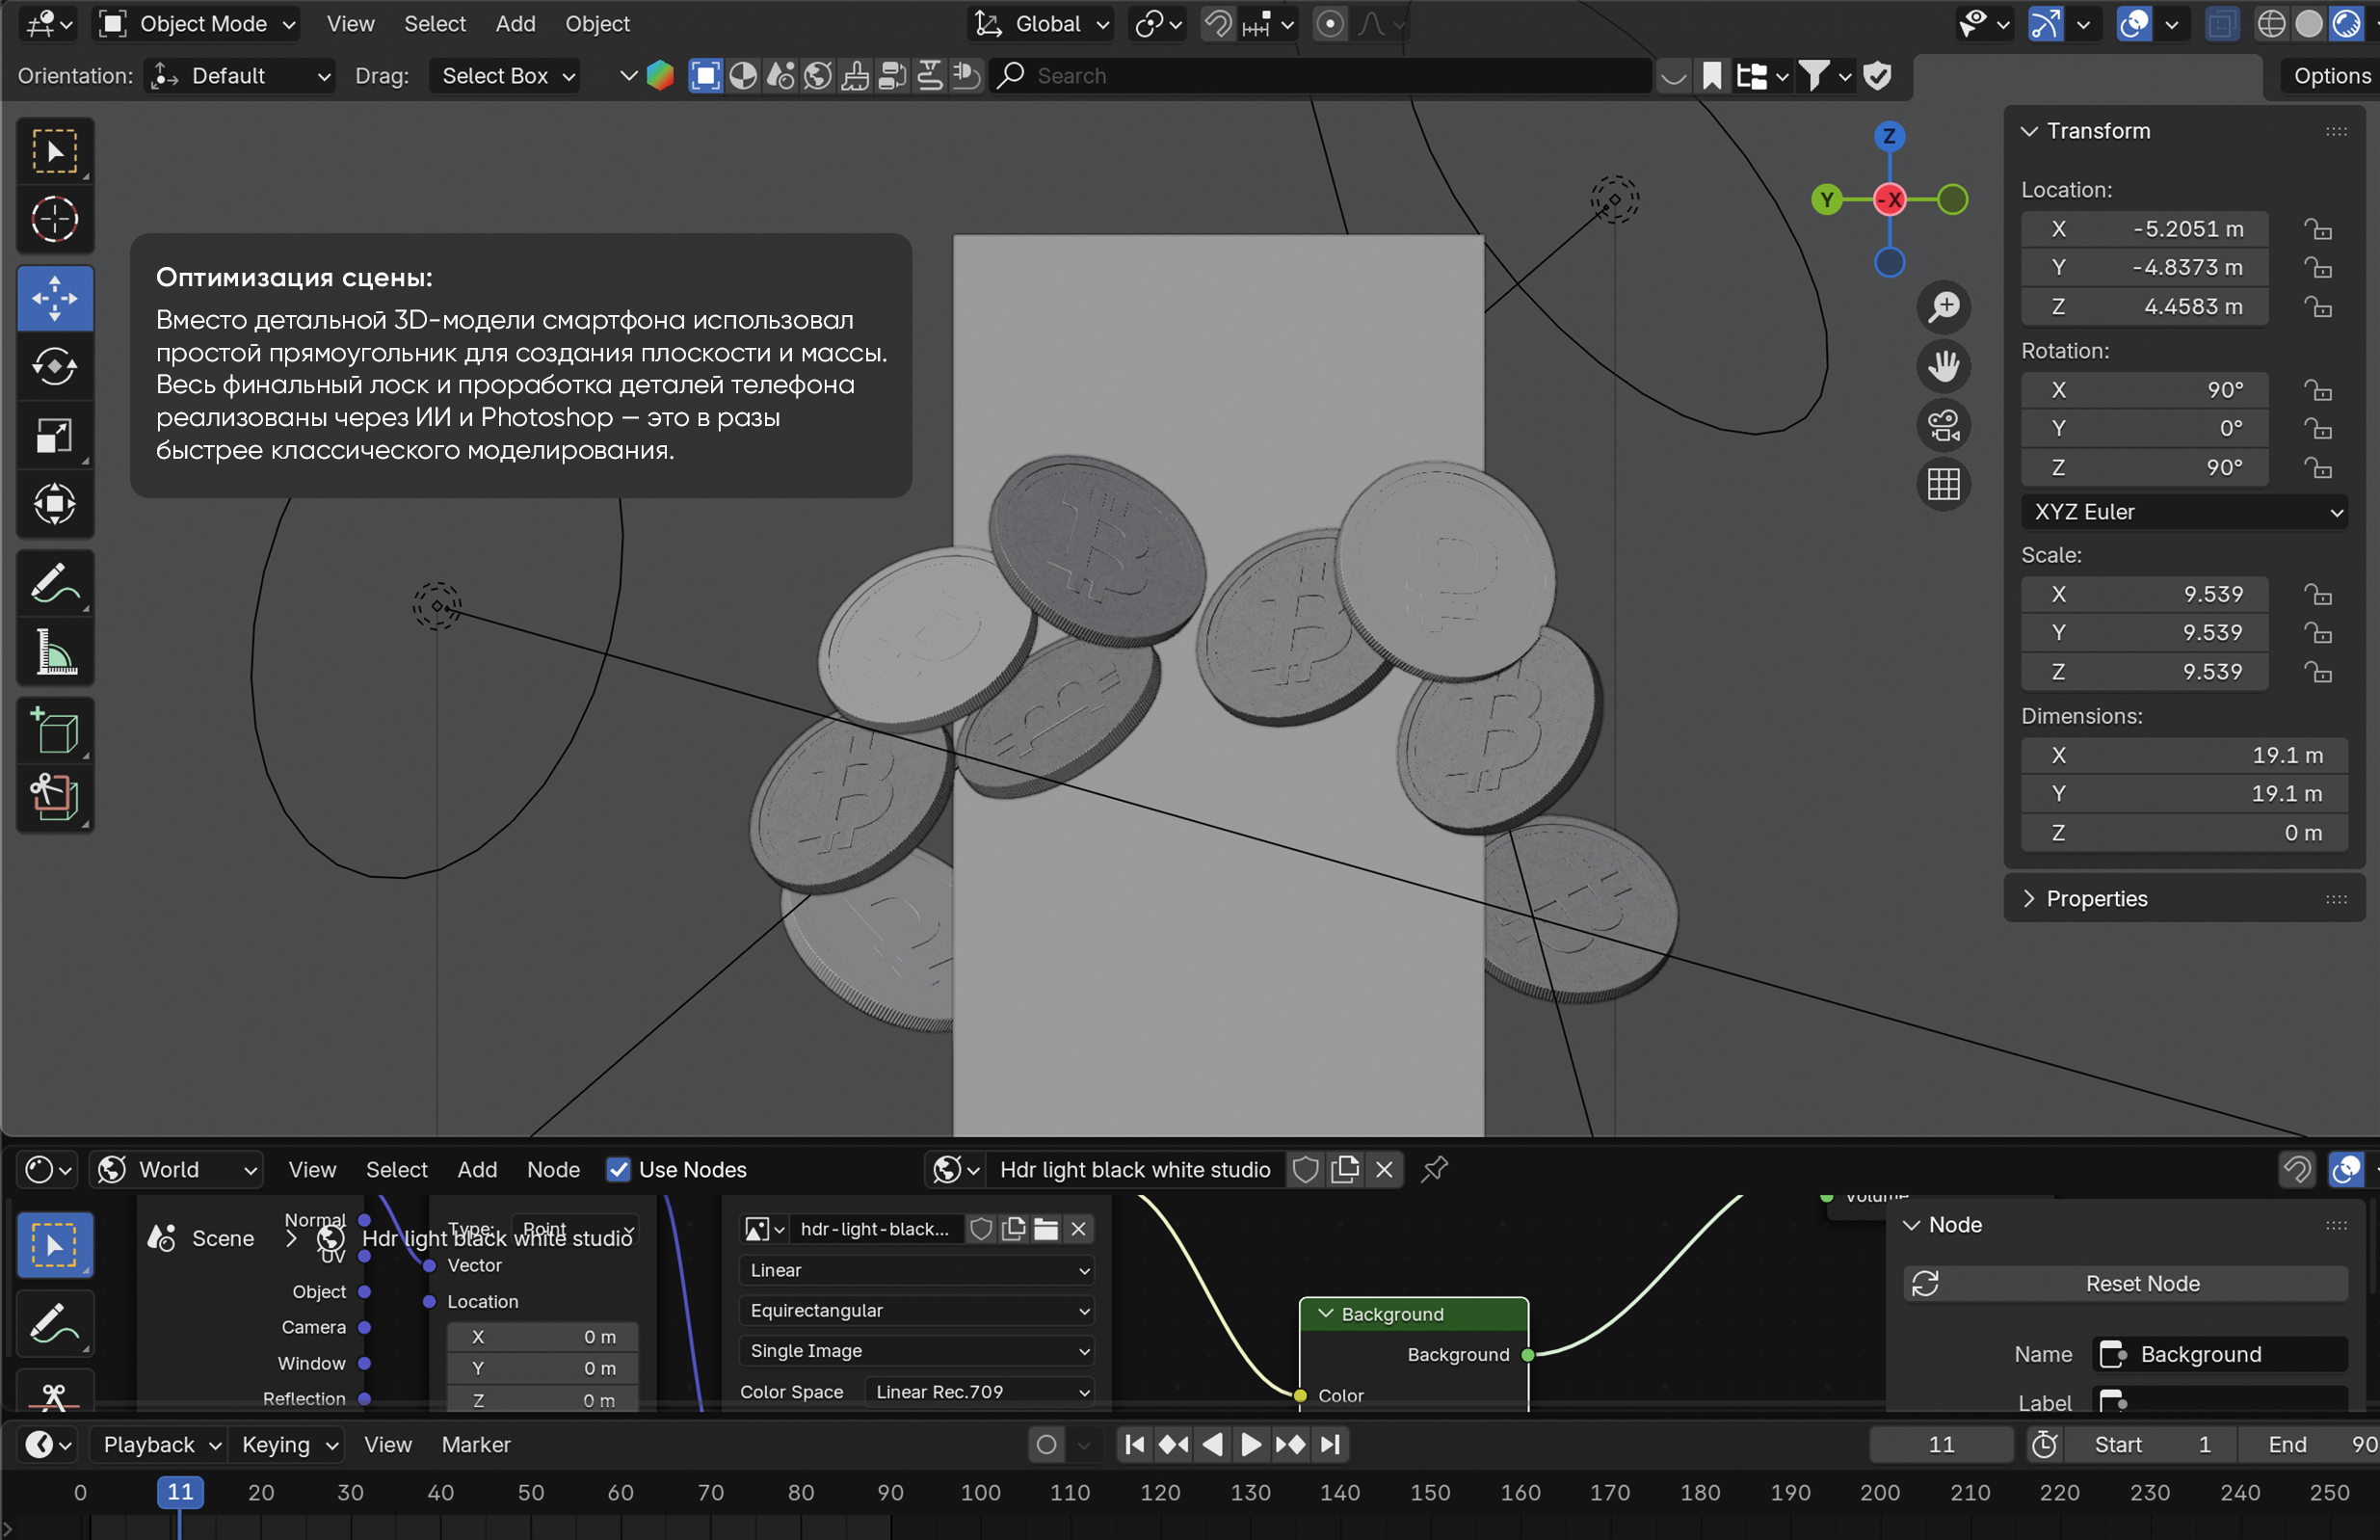Toggle the Use Nodes checkbox
Screen dimensions: 2380x1540
[x=619, y=1169]
